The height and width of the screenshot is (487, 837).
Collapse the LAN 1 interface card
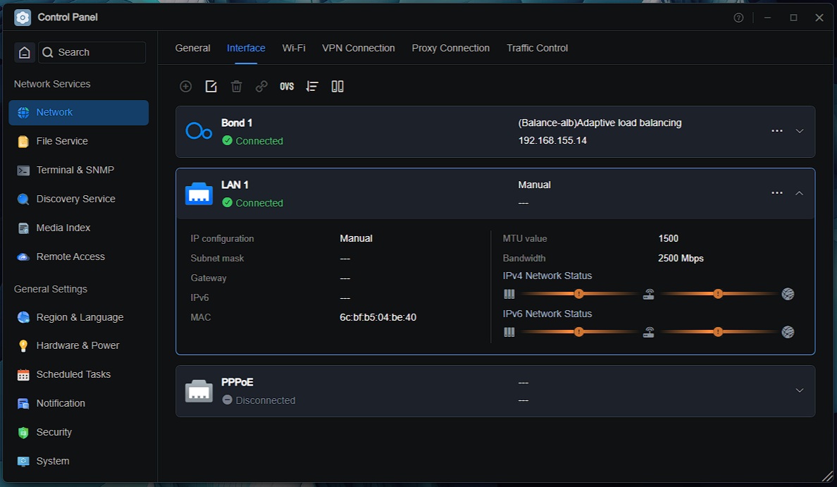point(799,193)
